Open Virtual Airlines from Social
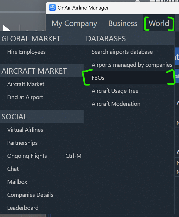179x217 pixels. (25, 130)
